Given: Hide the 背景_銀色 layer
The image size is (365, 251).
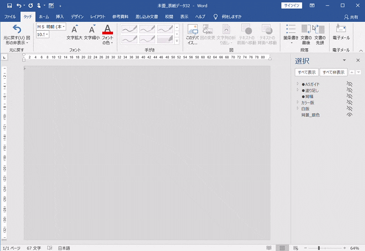Looking at the screenshot, I should click(x=349, y=115).
